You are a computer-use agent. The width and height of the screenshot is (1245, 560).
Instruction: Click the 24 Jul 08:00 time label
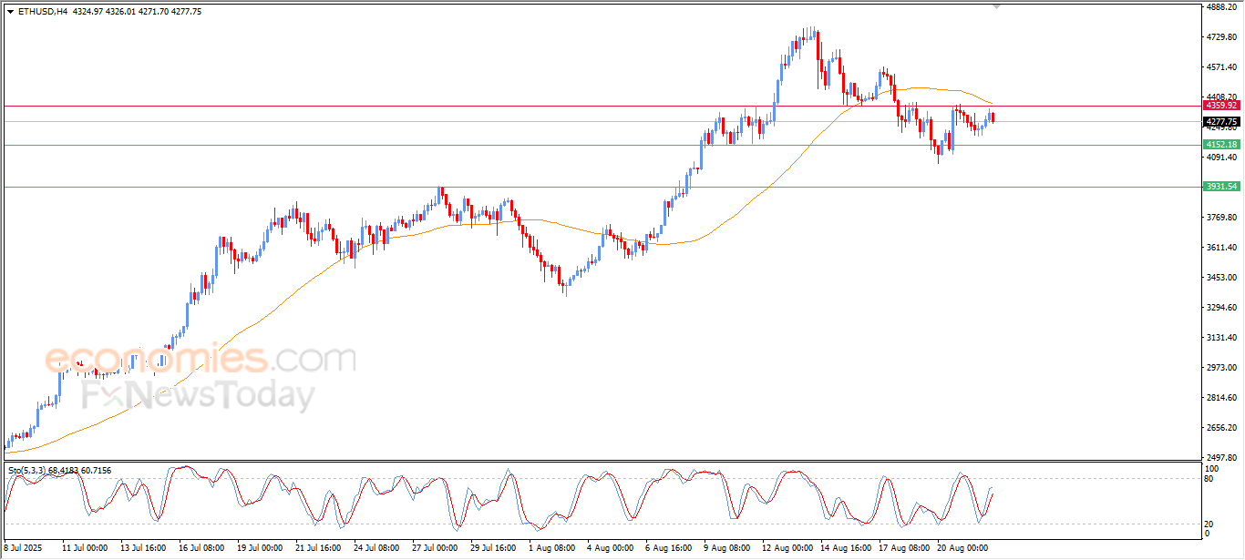(x=376, y=549)
